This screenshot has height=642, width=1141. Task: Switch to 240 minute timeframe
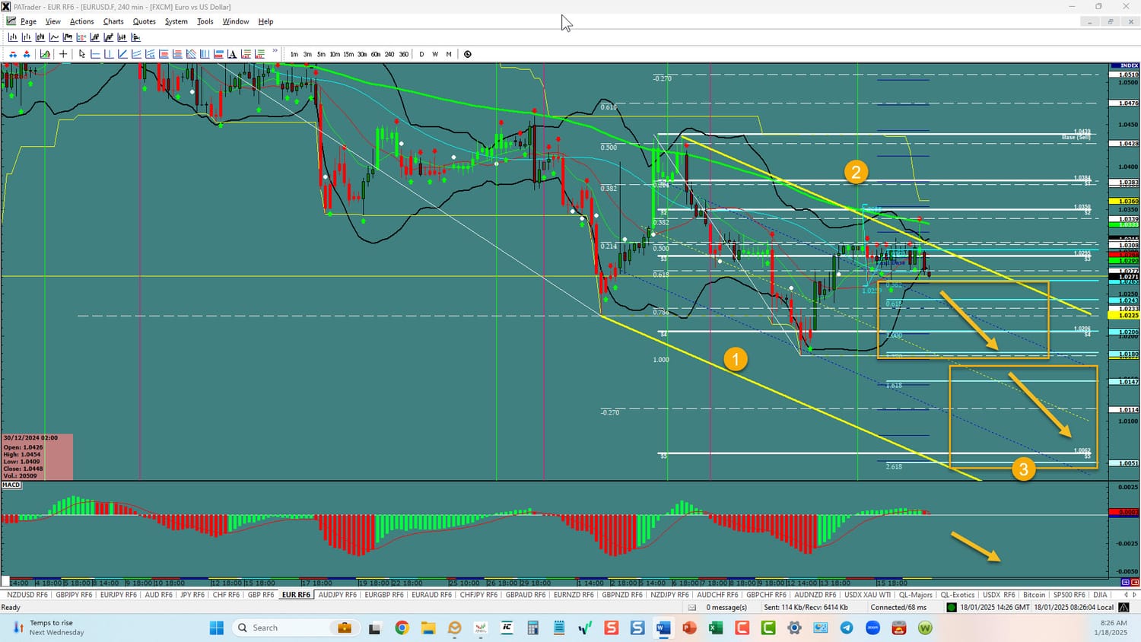coord(389,54)
